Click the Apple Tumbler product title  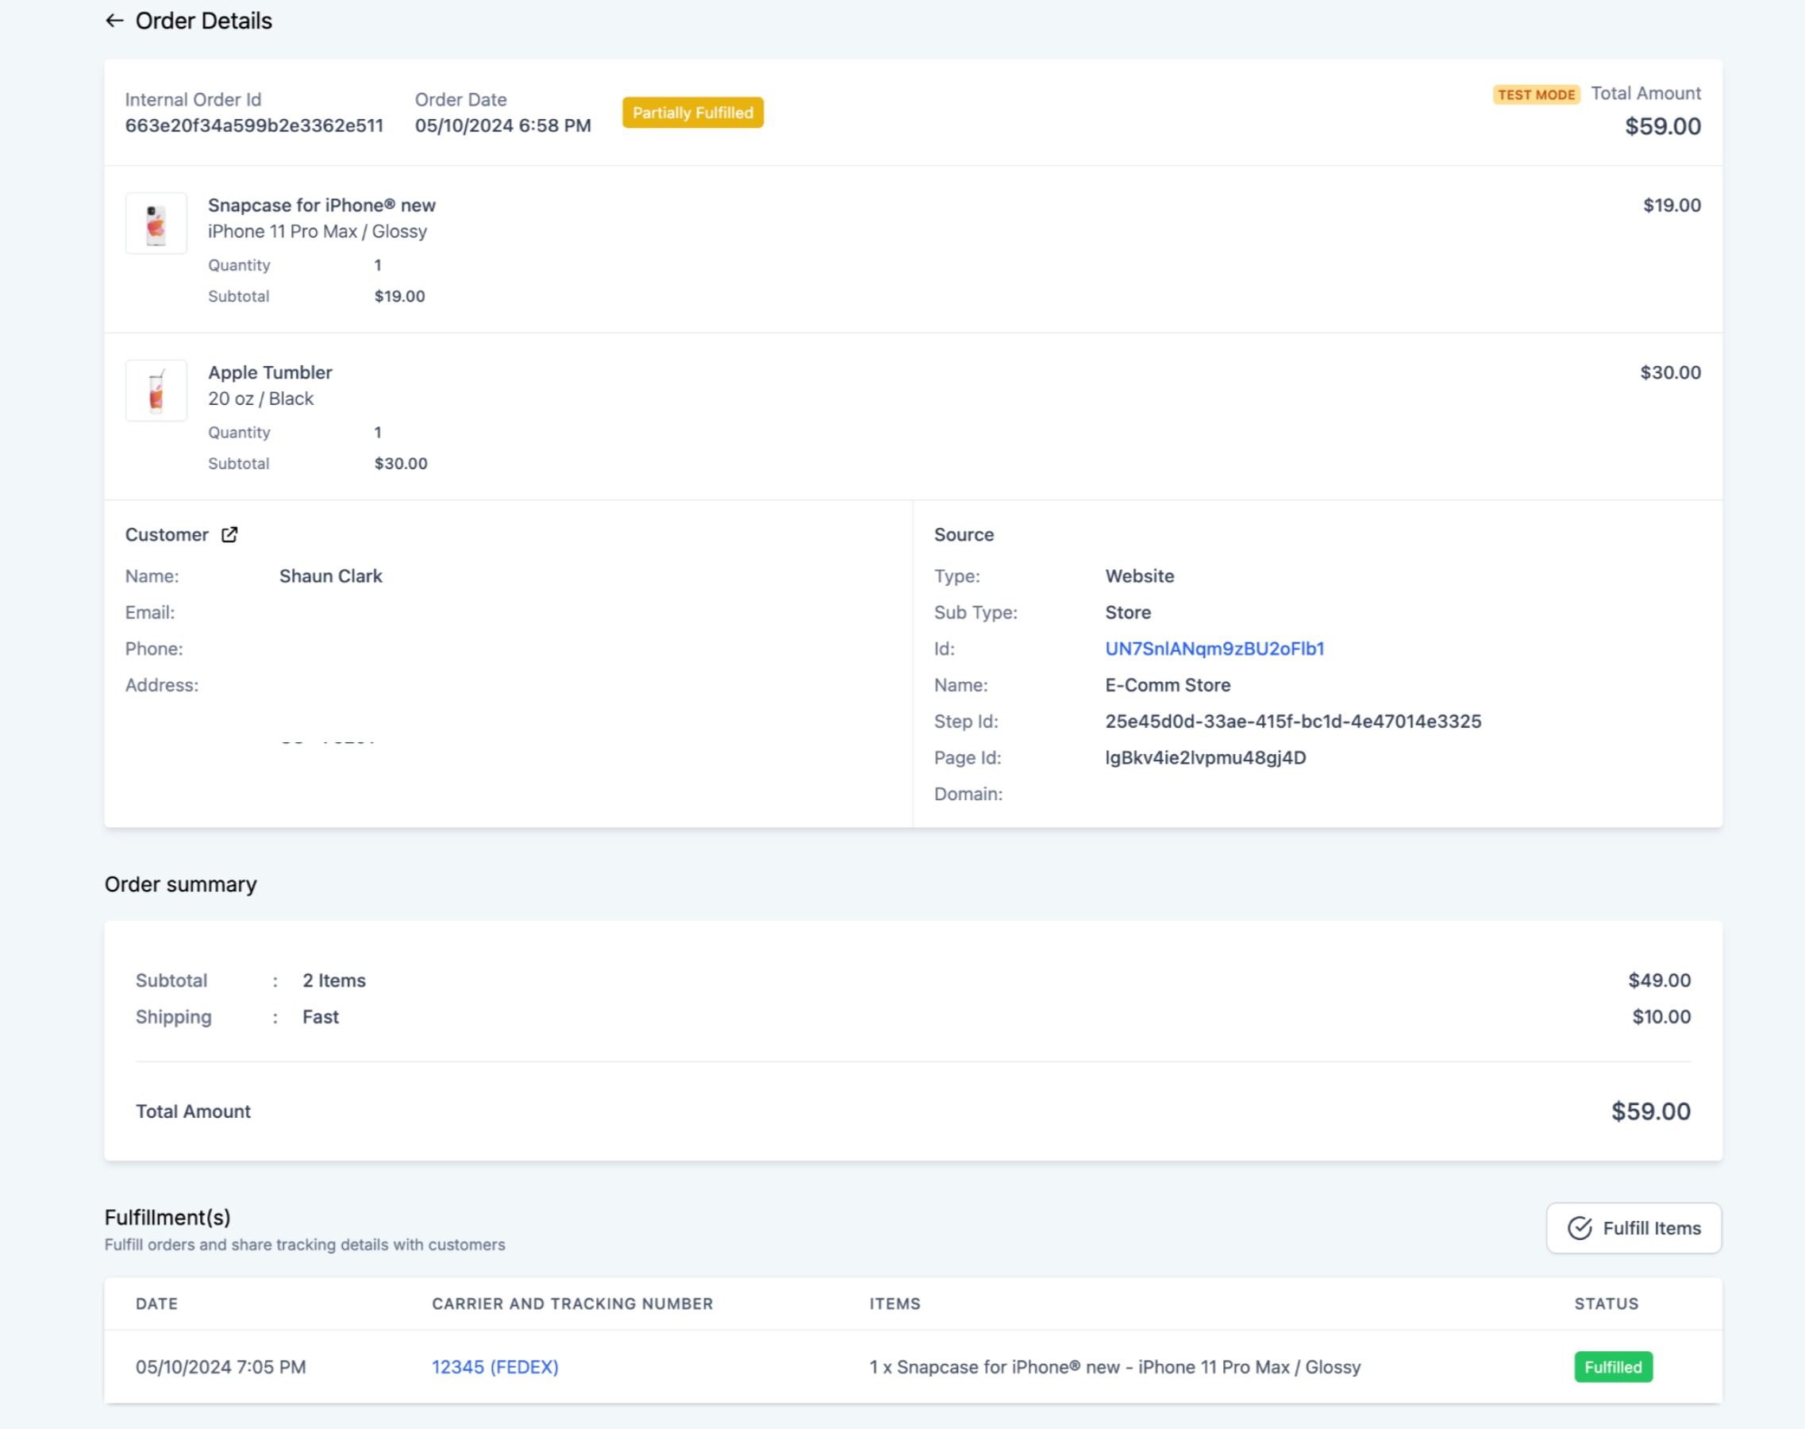pyautogui.click(x=269, y=372)
